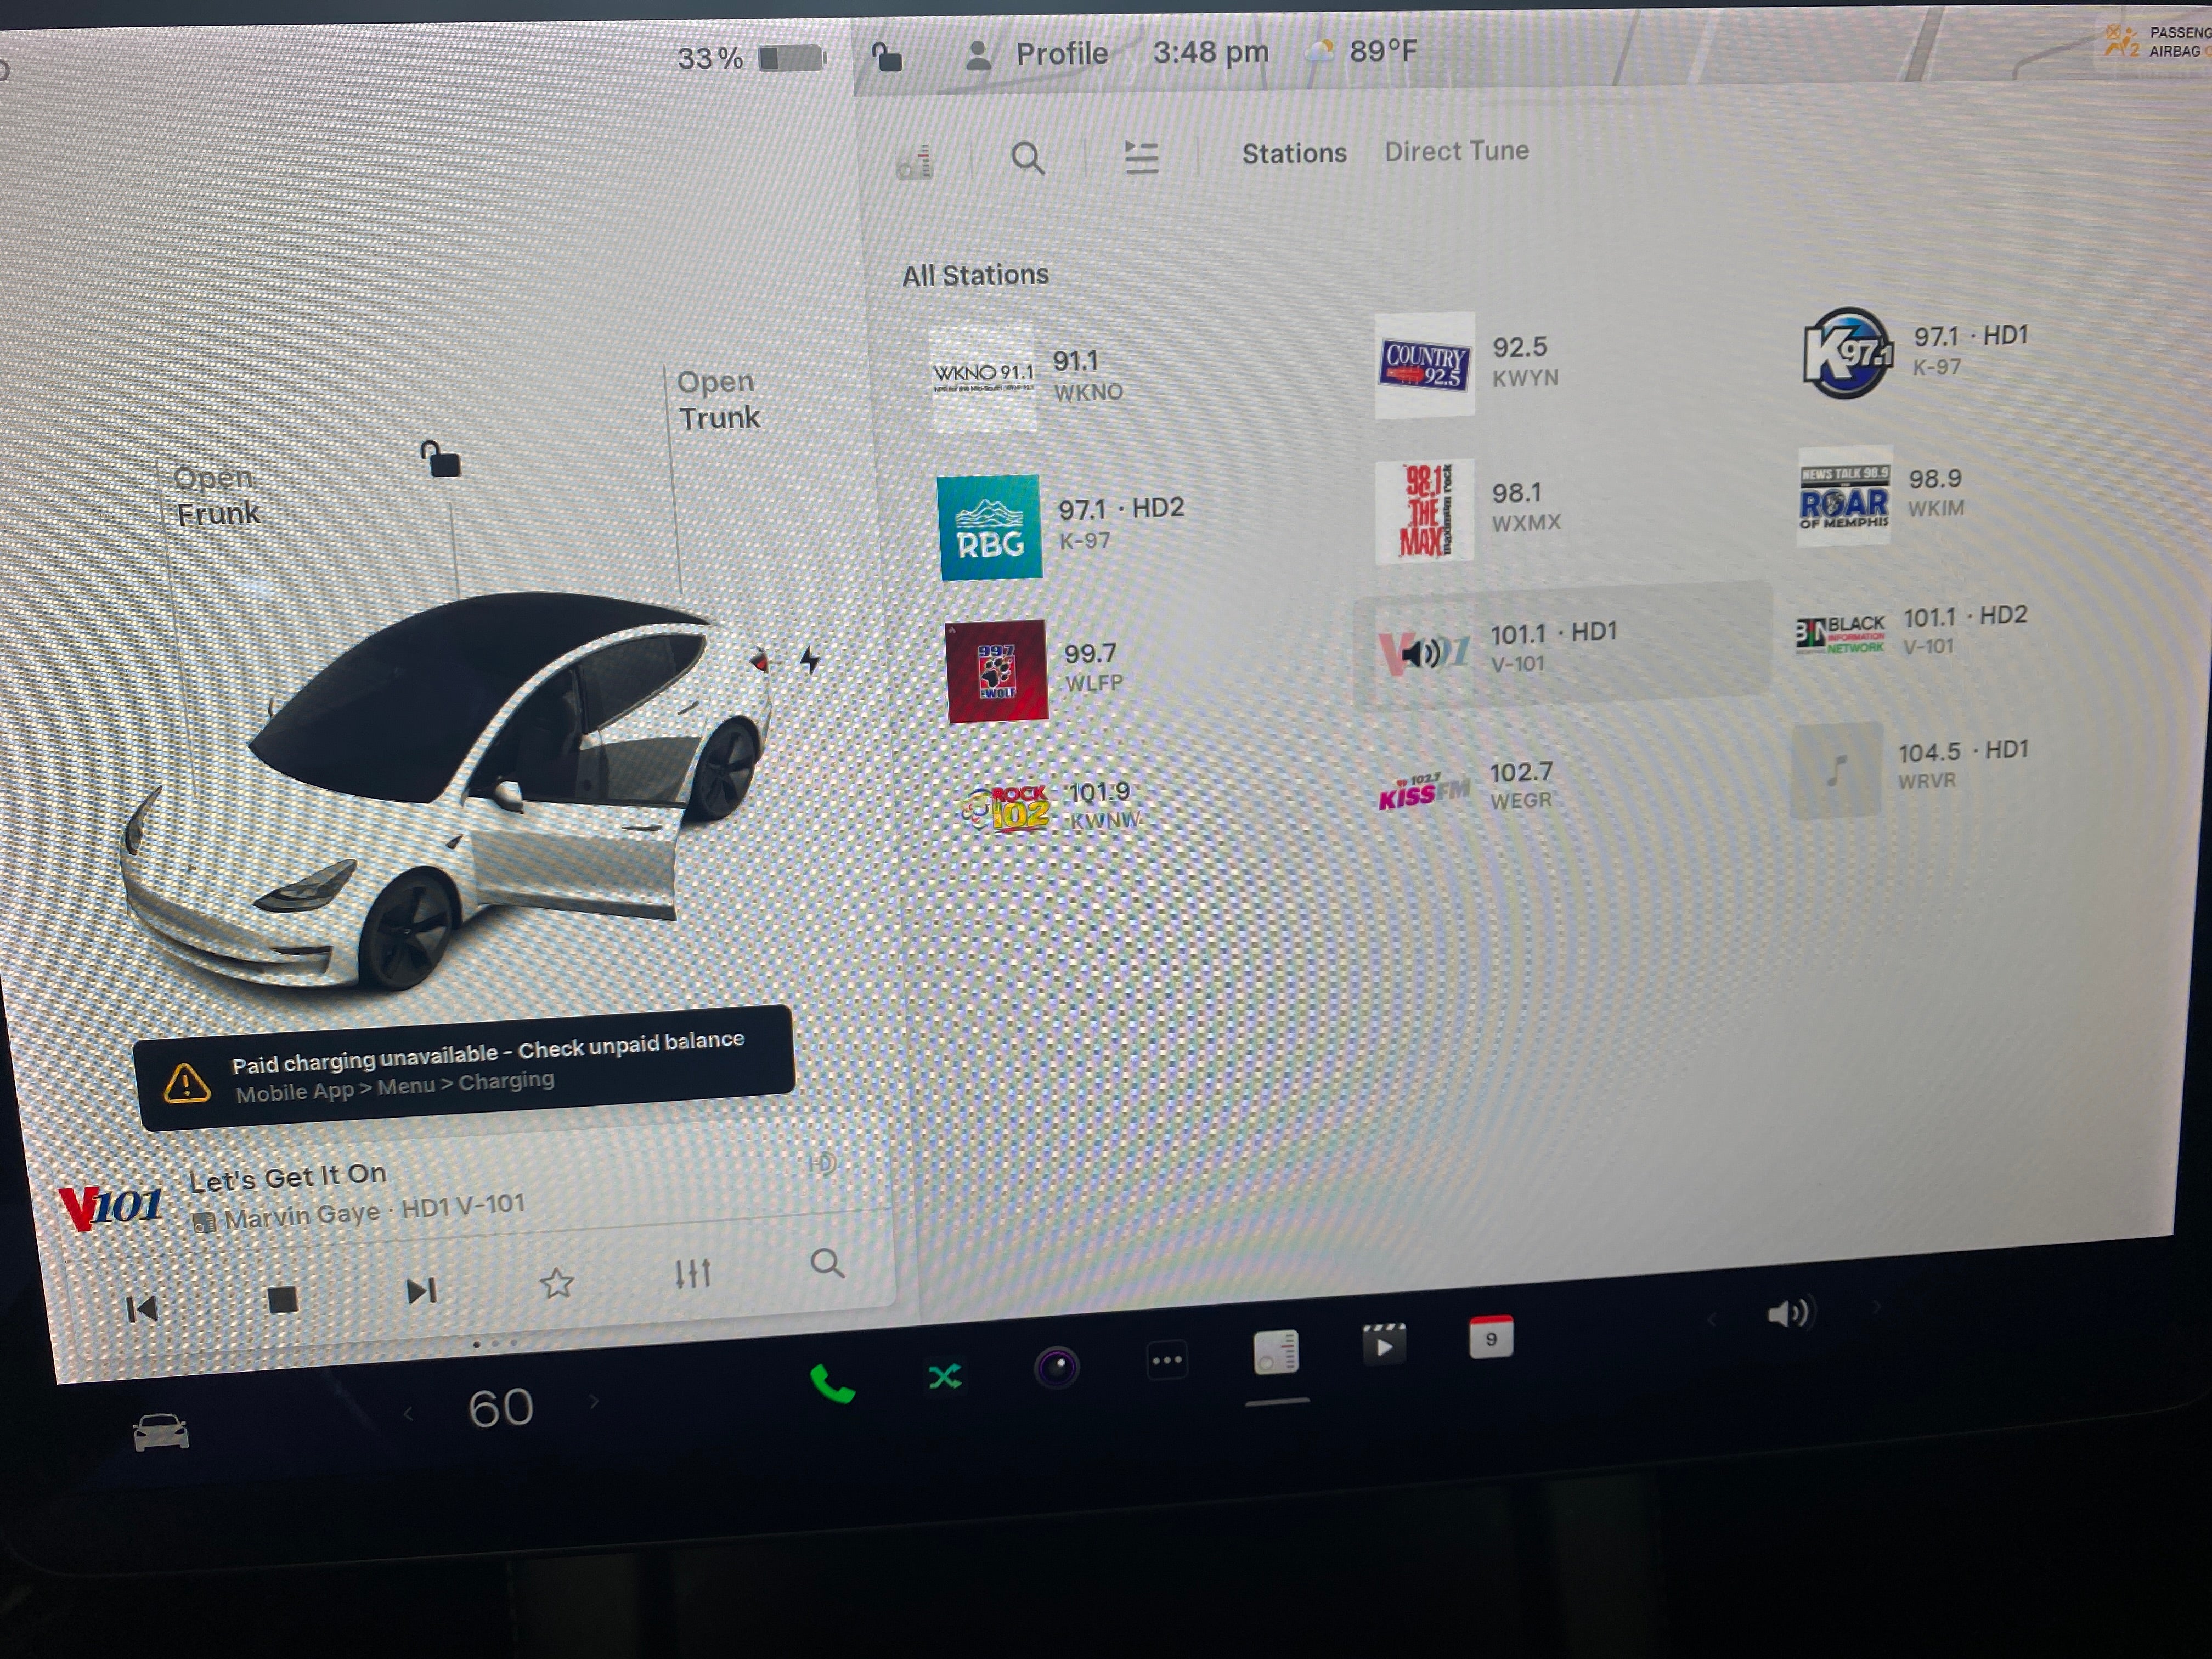This screenshot has width=2212, height=1659.
Task: Open the audio equalizer settings icon
Action: 692,1273
